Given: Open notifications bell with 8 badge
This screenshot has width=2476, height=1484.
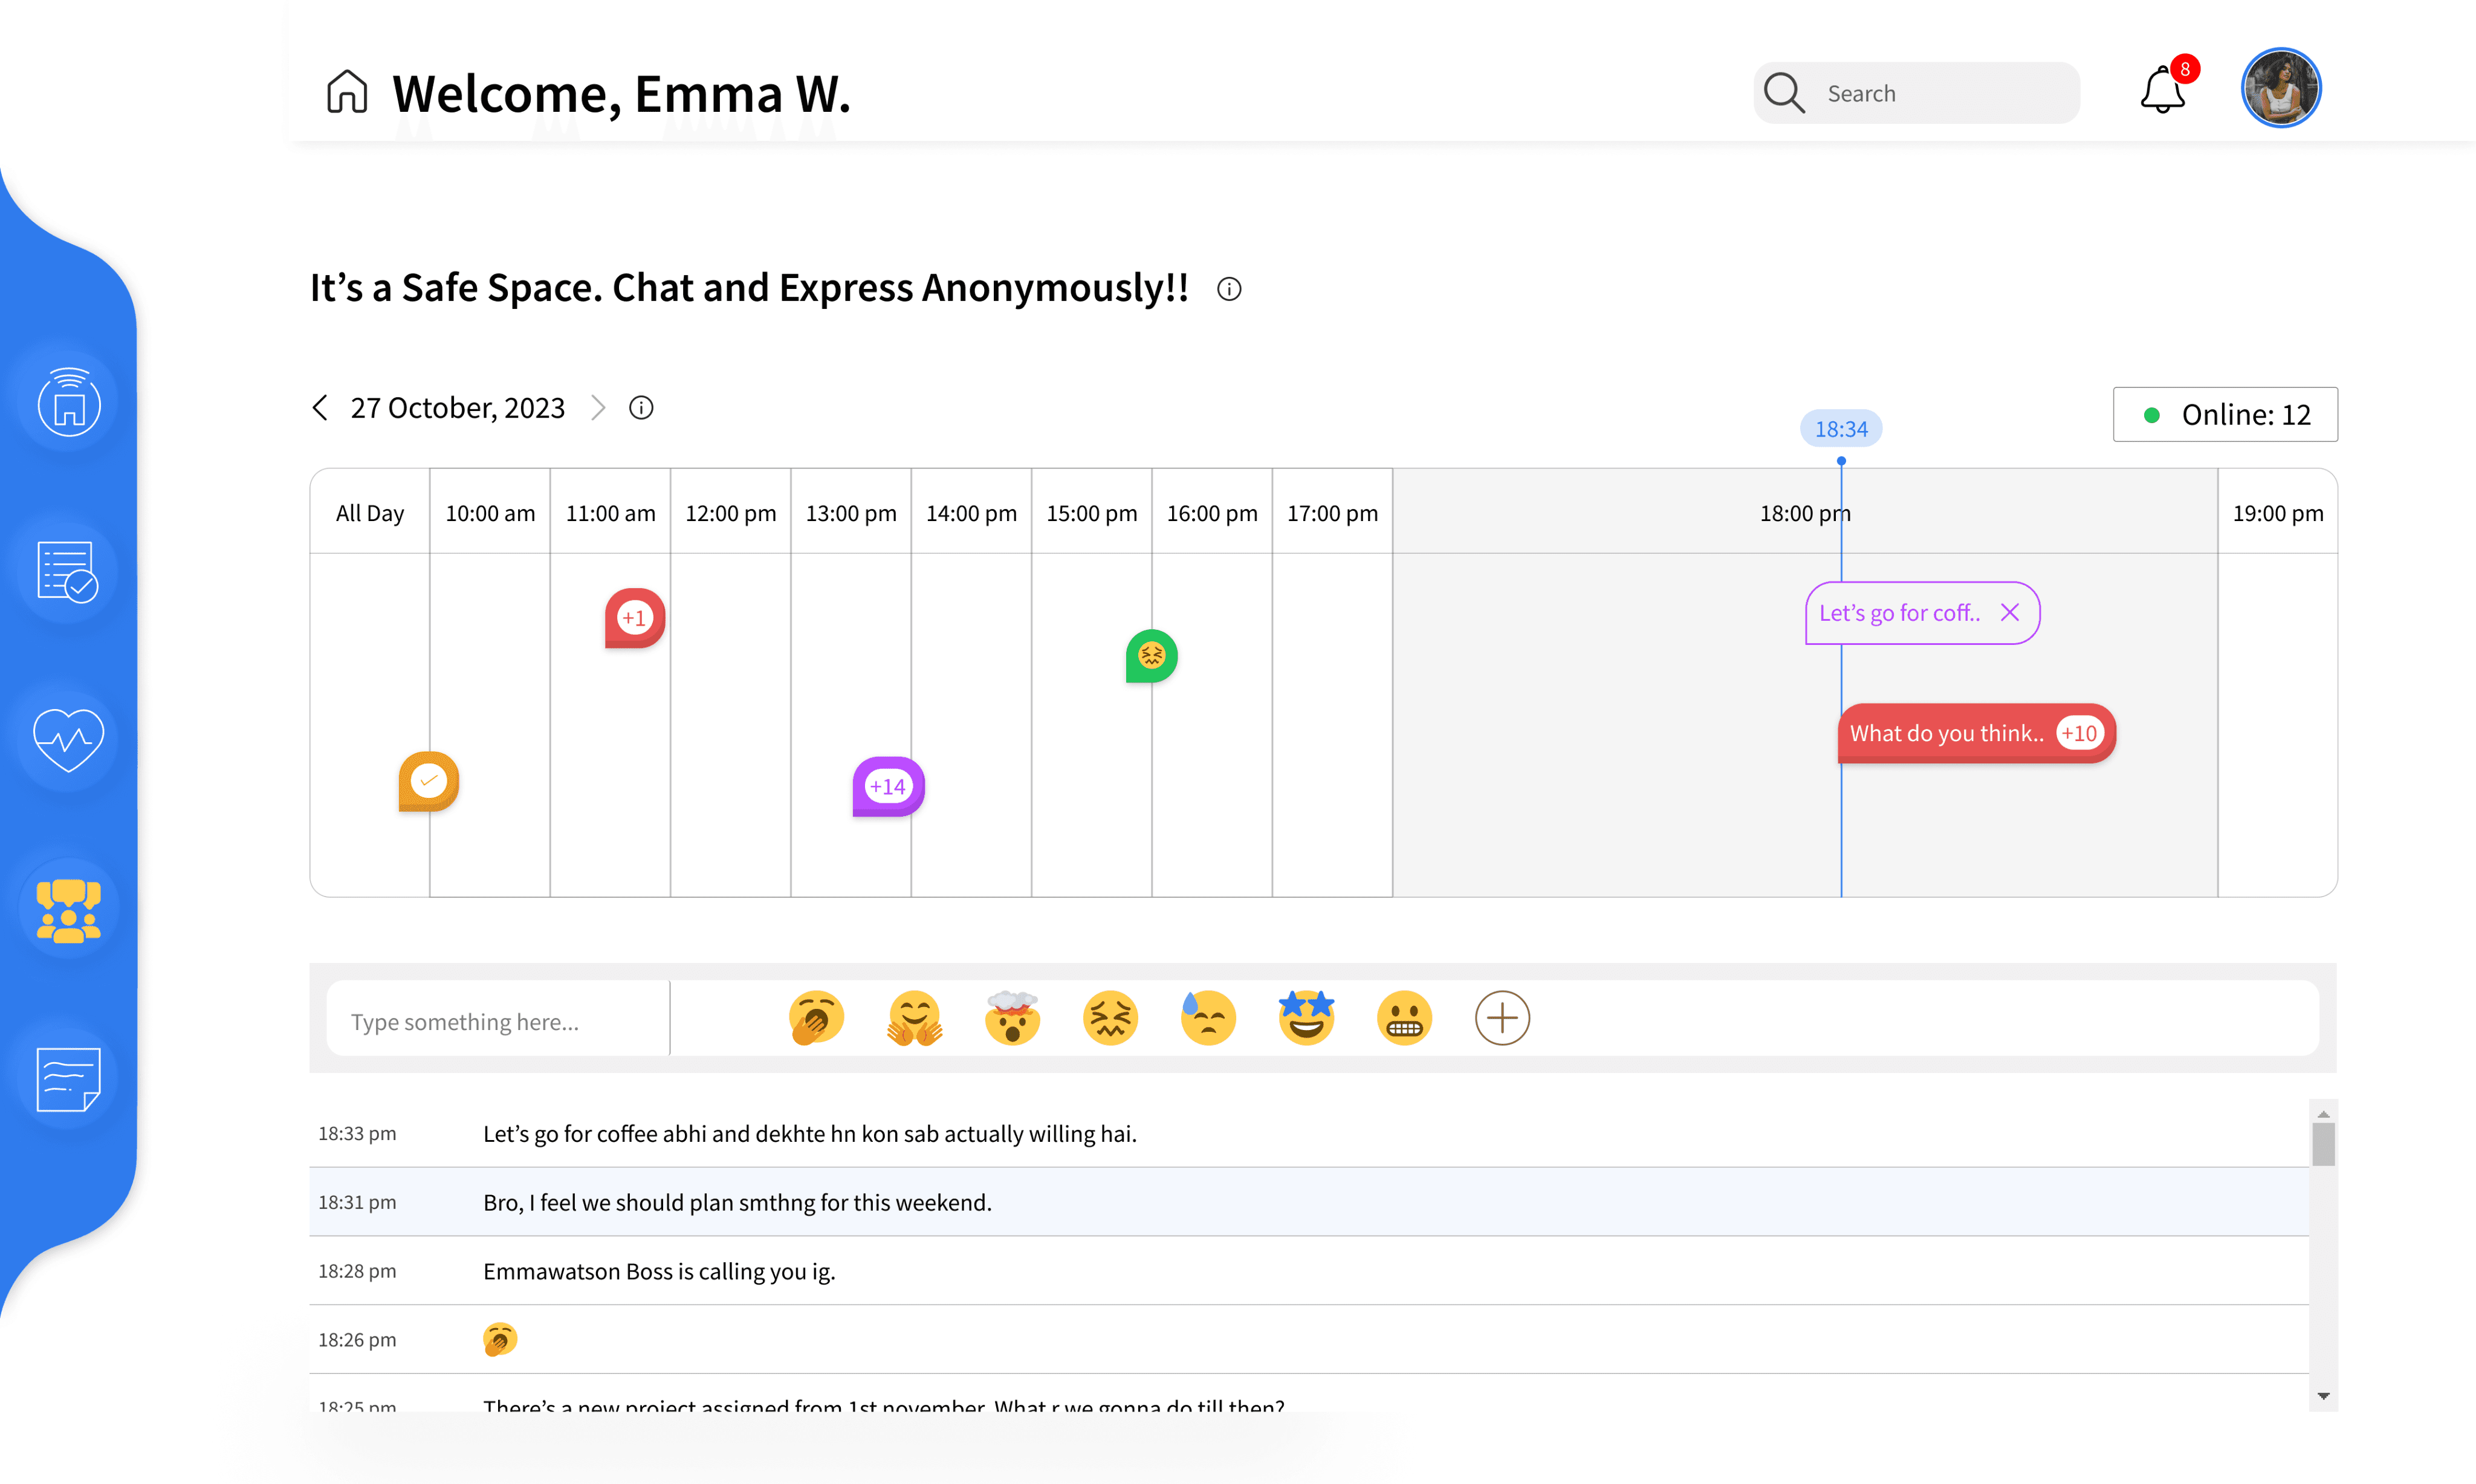Looking at the screenshot, I should click(x=2162, y=91).
